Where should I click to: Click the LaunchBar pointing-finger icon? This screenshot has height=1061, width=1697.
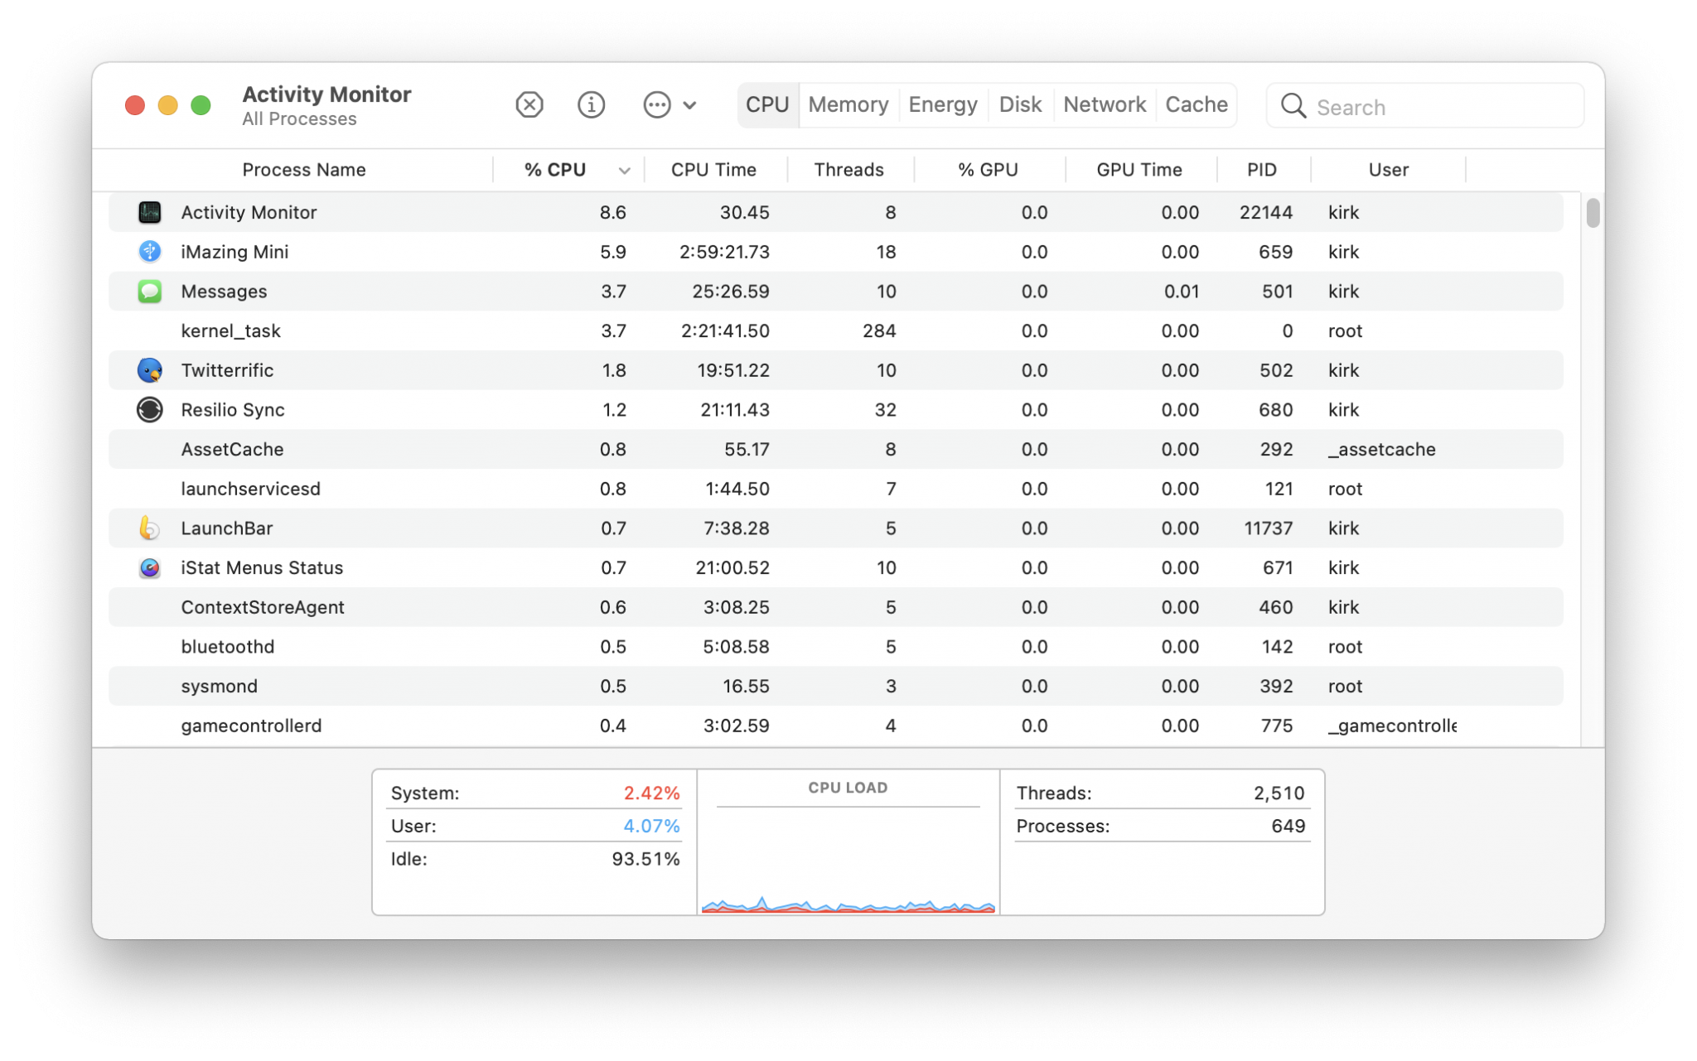point(149,528)
